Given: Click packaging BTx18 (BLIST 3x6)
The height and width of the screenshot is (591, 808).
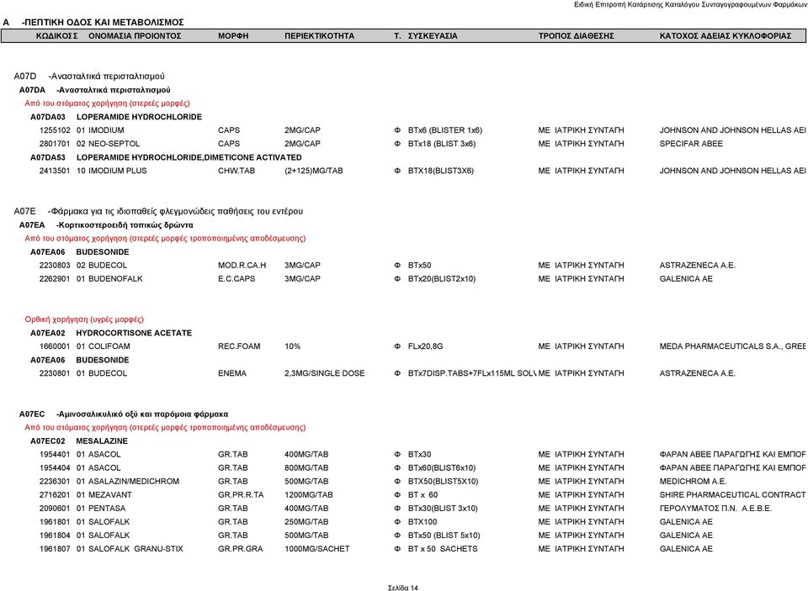Looking at the screenshot, I should click(442, 144).
